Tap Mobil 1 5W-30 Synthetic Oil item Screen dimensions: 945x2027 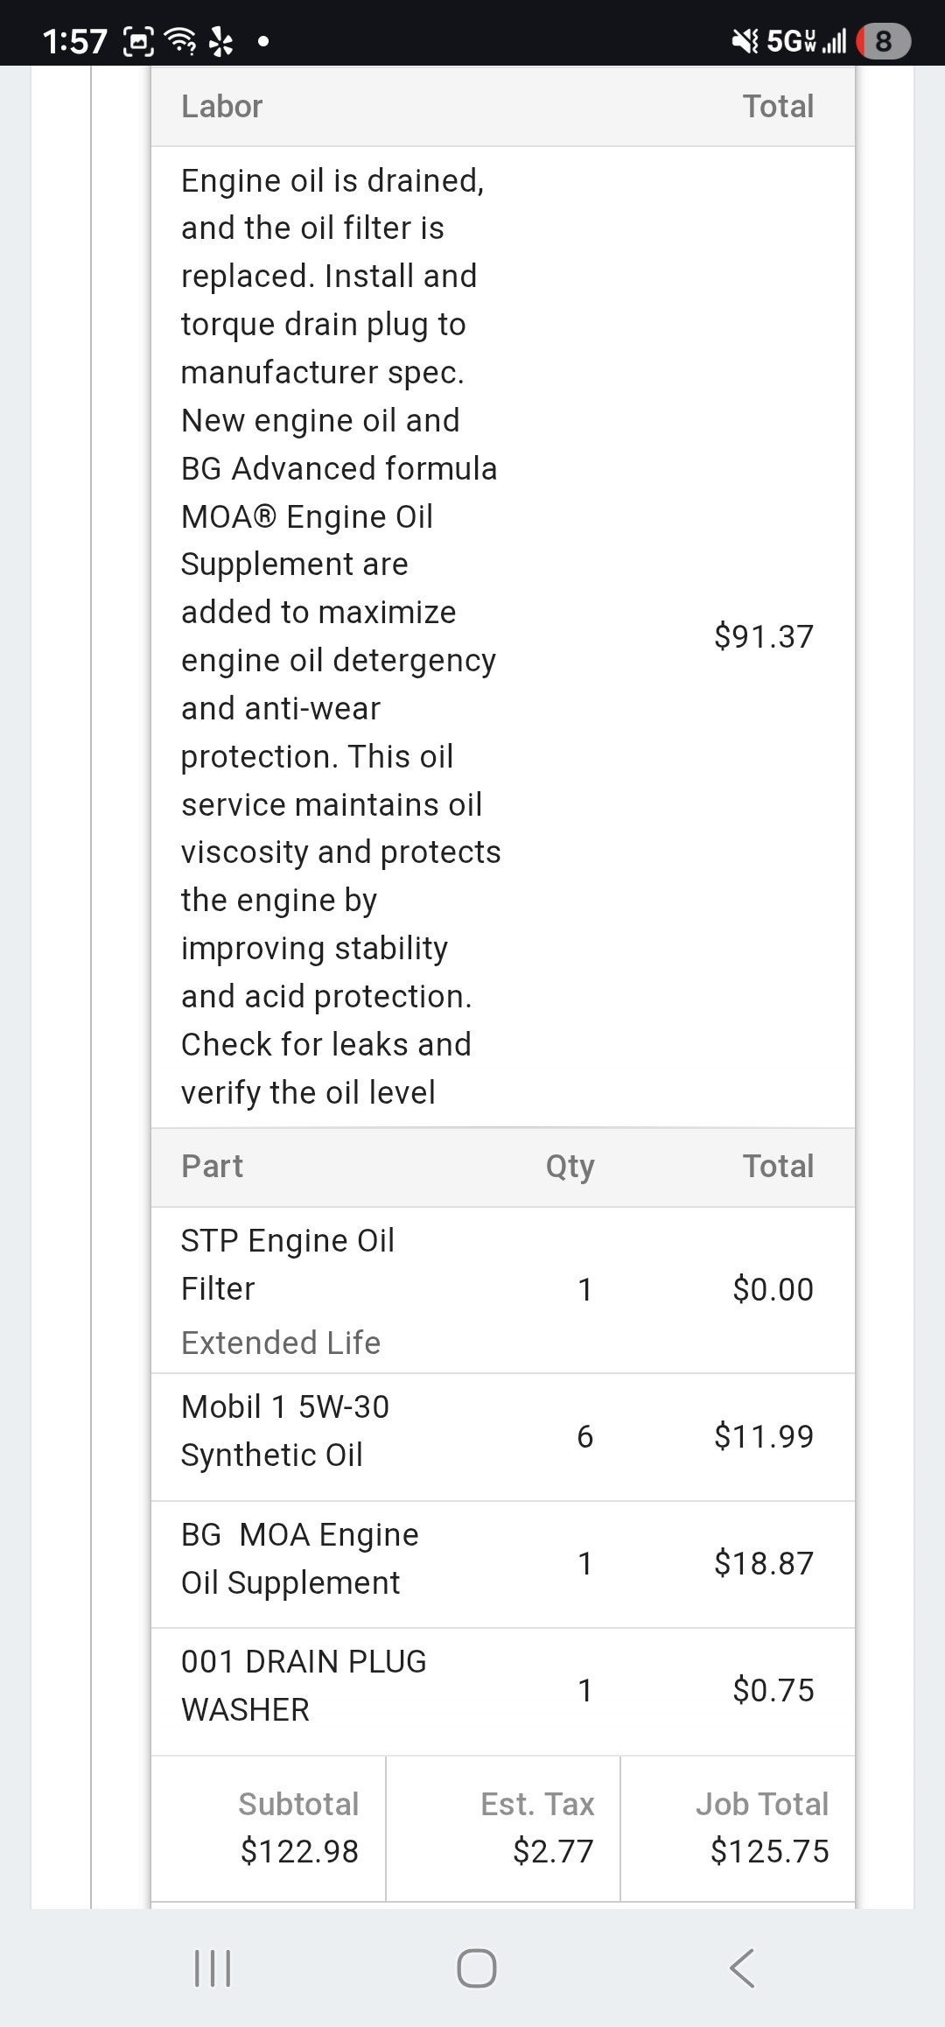click(285, 1430)
